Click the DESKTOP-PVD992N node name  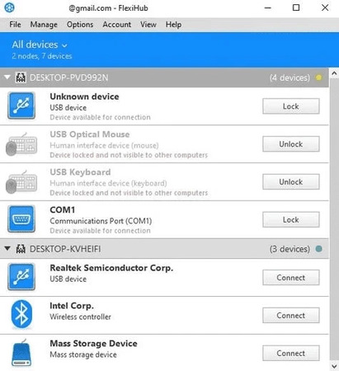click(x=68, y=77)
